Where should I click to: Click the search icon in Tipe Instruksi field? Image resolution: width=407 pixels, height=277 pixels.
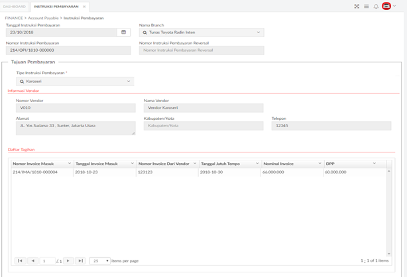(x=22, y=82)
